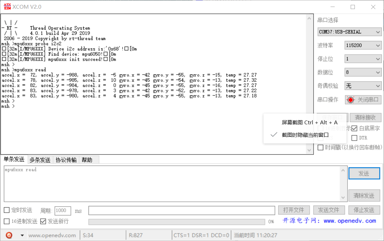
Task: Enable the 定时发送 timed-send checkbox
Action: click(6, 210)
